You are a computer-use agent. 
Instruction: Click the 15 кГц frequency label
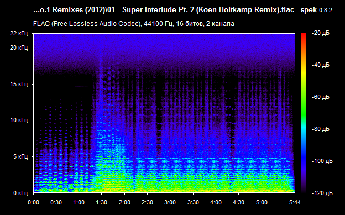point(19,84)
